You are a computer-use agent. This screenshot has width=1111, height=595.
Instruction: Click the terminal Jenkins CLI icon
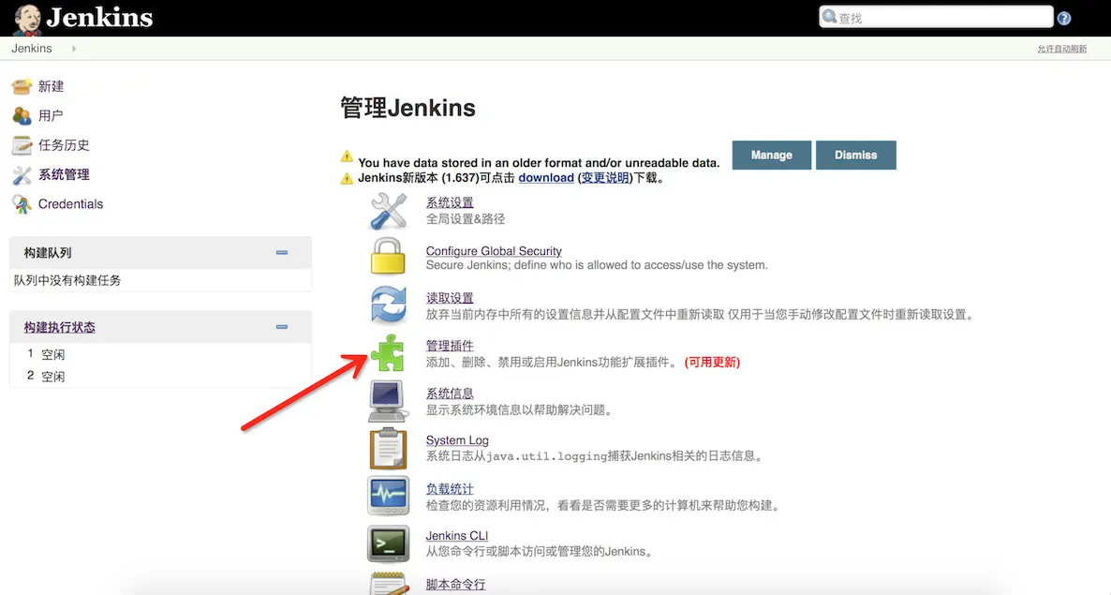388,543
